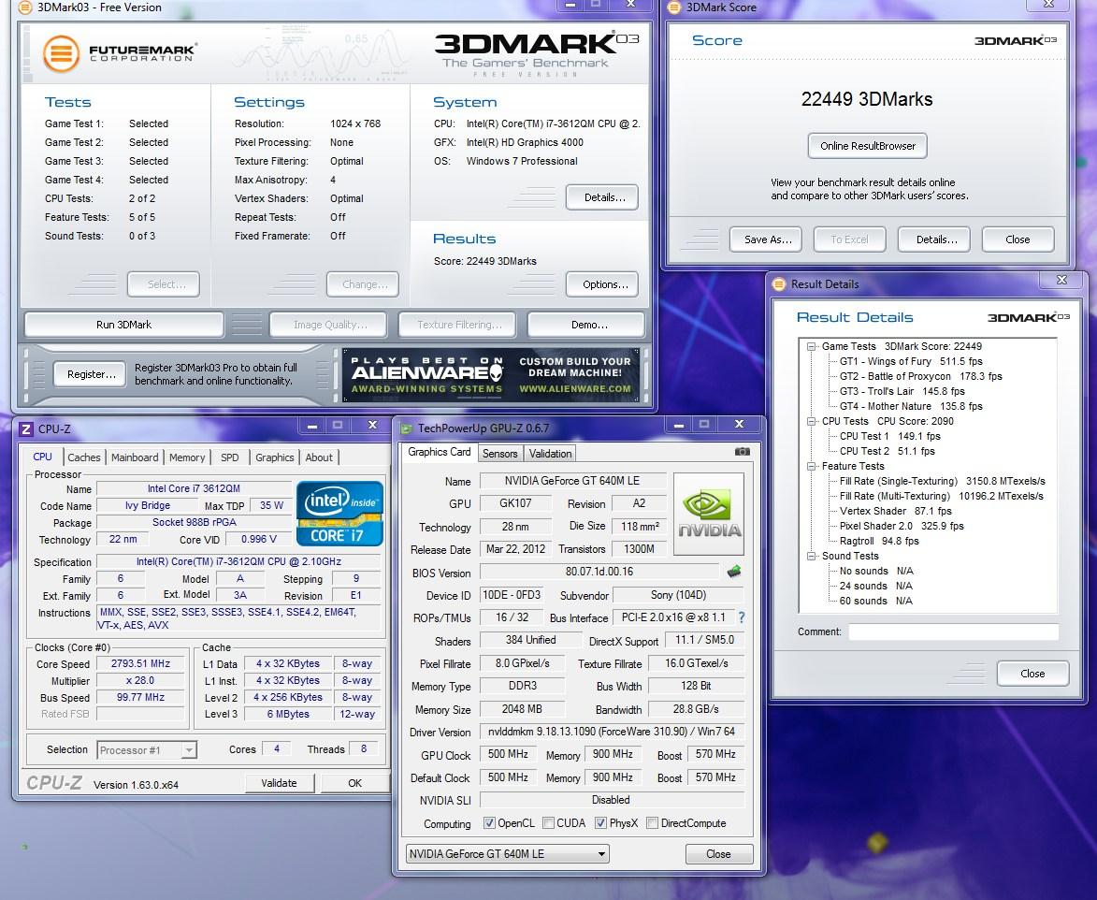1097x900 pixels.
Task: Click the Run 3DMark button
Action: (x=123, y=325)
